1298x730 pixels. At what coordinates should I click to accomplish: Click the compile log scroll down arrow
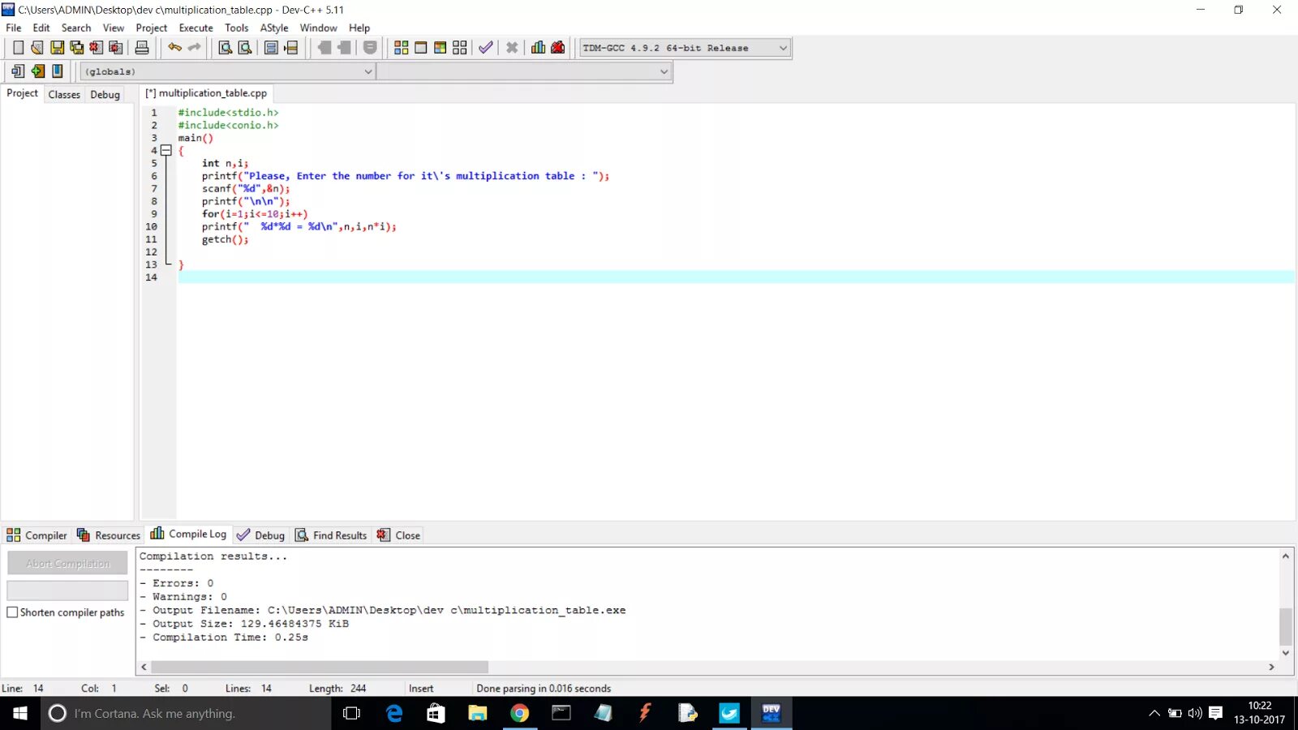tap(1286, 652)
